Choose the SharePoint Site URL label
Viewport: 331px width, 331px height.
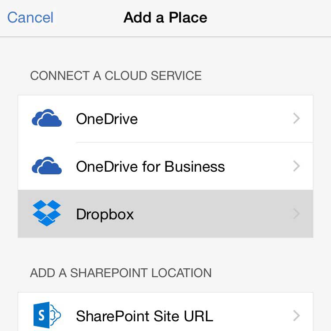[x=145, y=316]
